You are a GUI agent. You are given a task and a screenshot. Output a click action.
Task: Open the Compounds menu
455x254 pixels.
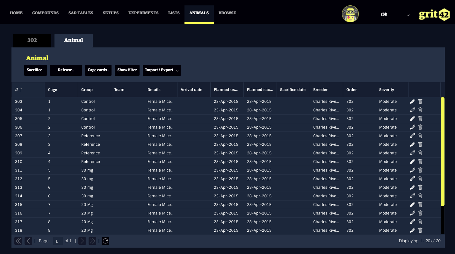click(x=45, y=13)
